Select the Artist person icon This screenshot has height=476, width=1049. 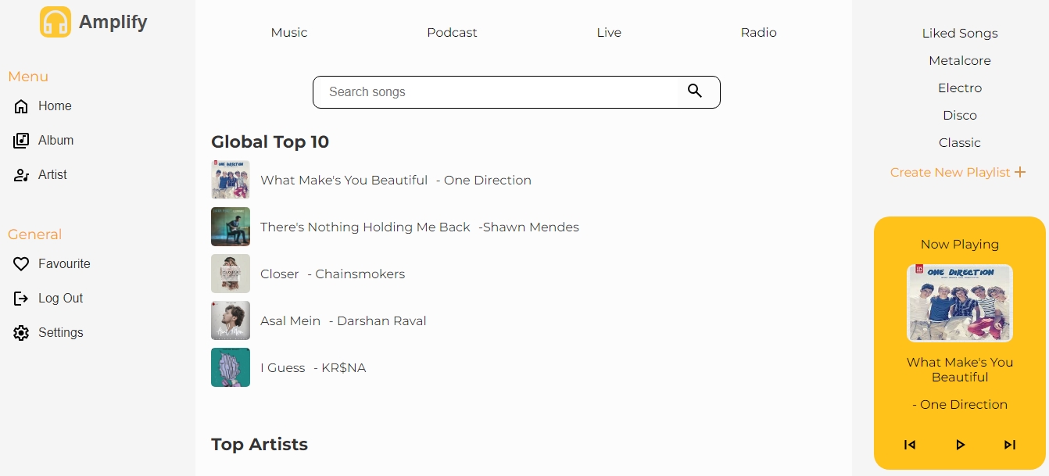coord(21,175)
